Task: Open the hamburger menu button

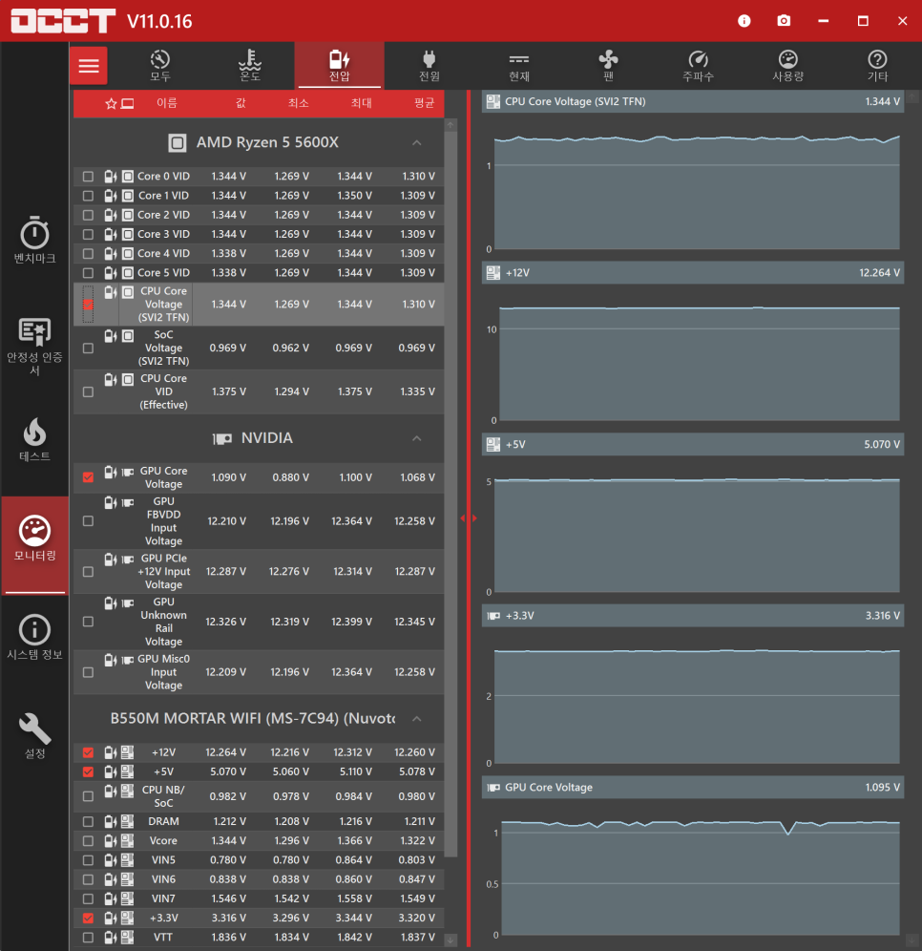Action: tap(89, 66)
